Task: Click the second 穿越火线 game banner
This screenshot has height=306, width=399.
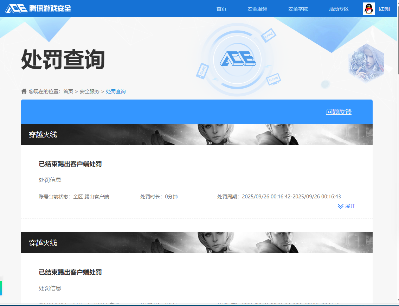Action: (x=197, y=243)
